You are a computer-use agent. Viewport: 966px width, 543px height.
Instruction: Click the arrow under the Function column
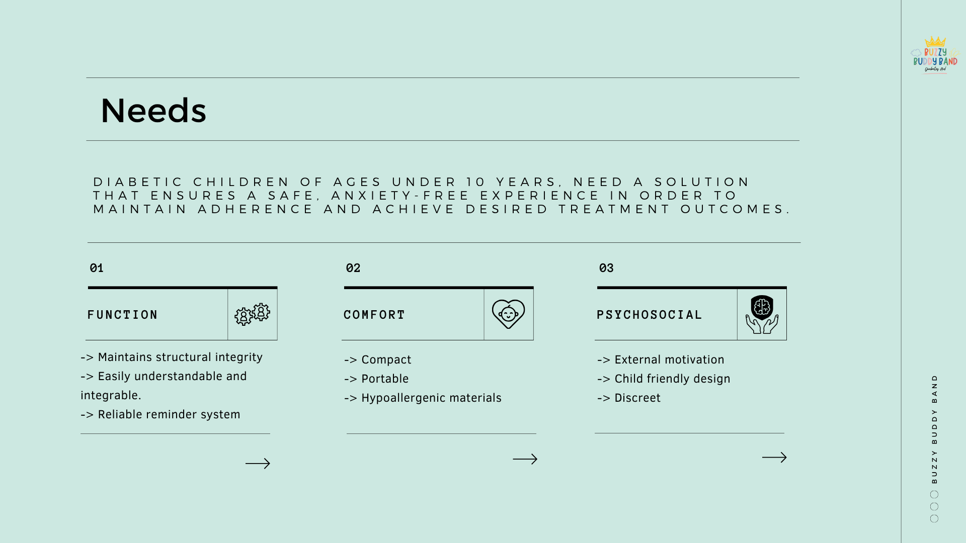[258, 464]
